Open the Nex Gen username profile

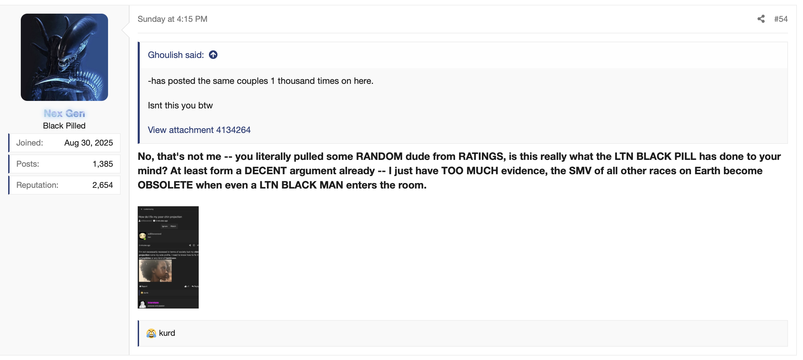tap(64, 114)
